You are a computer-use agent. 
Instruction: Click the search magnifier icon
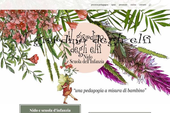[x=150, y=5]
